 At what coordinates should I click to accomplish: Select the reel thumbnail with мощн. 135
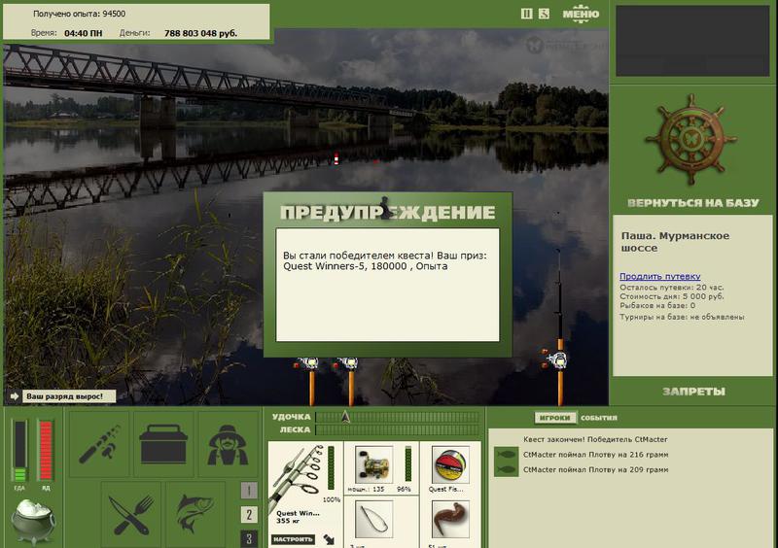tap(374, 464)
